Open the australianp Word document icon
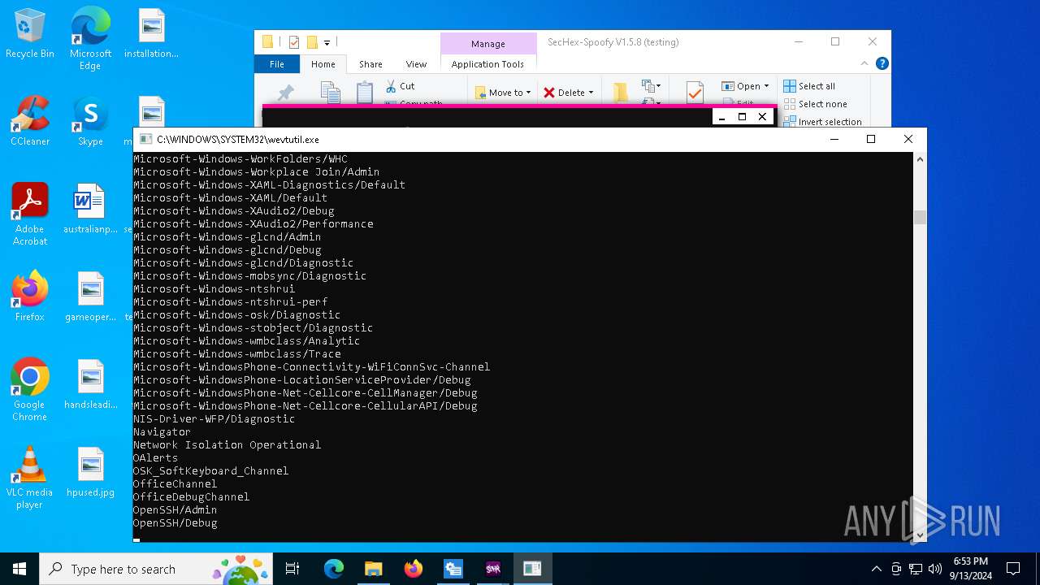1040x585 pixels. point(90,210)
